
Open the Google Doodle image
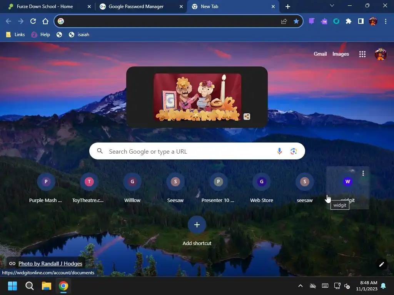(x=197, y=97)
